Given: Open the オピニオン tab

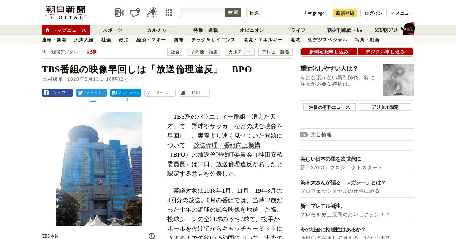Looking at the screenshot, I should point(252,30).
